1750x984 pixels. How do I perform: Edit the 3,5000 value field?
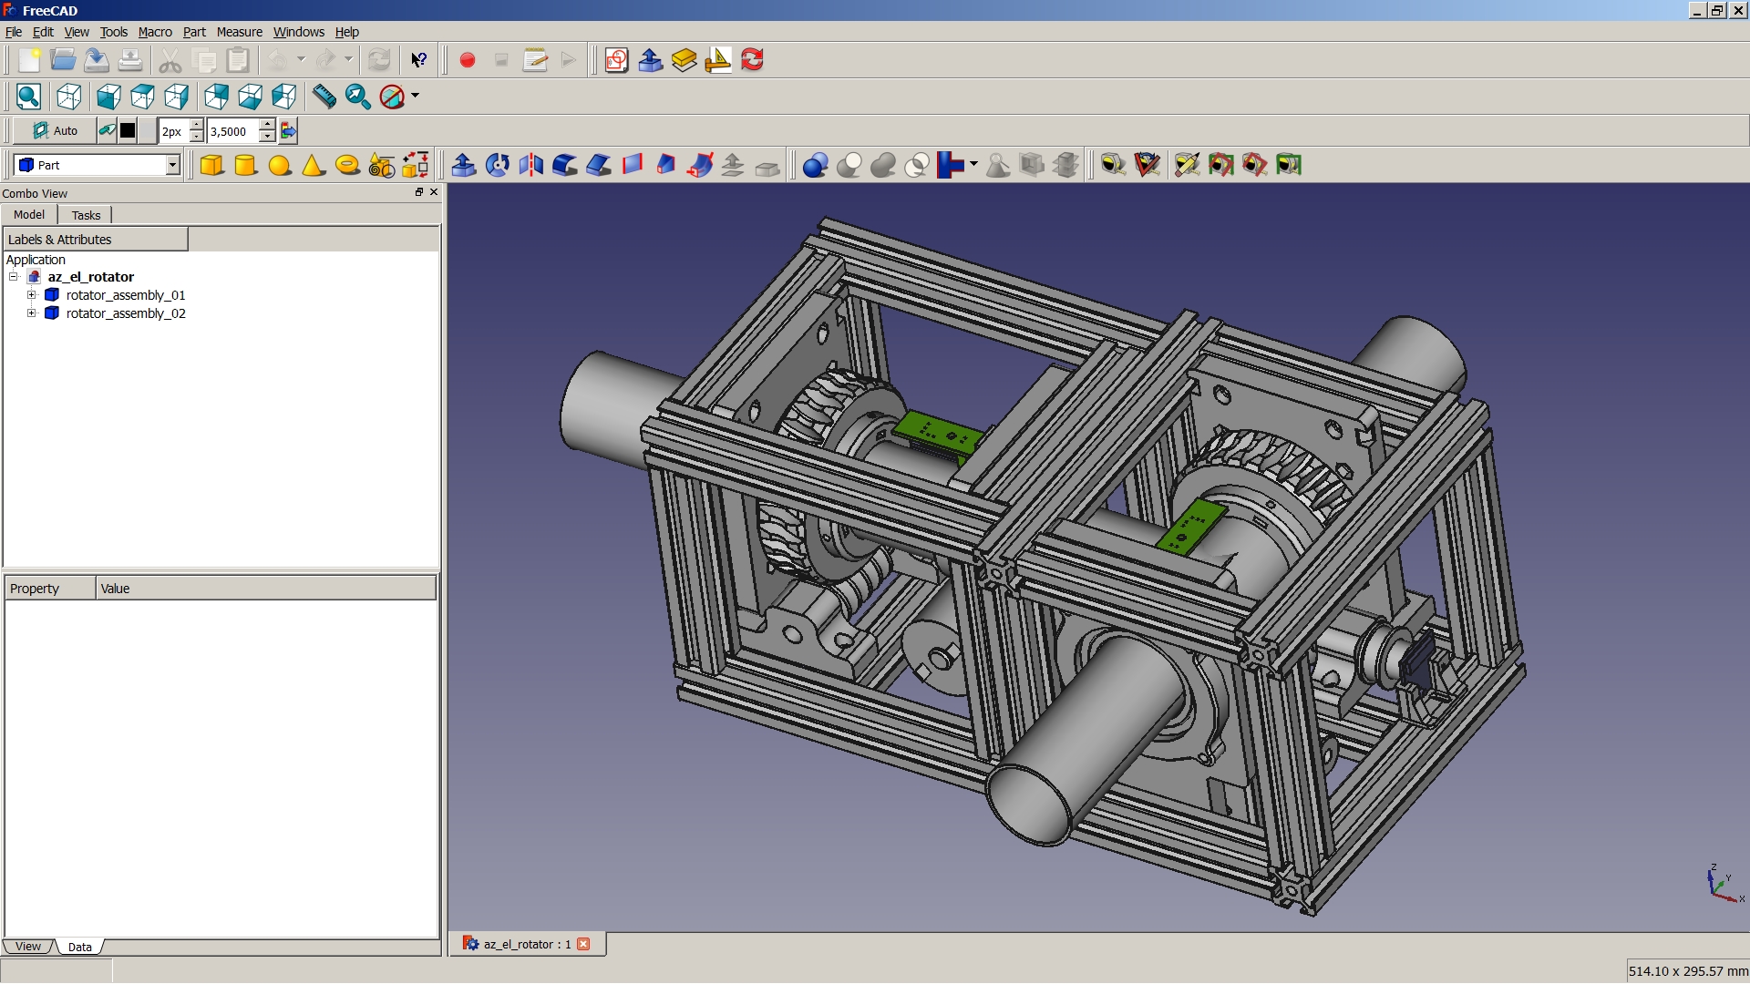point(233,131)
